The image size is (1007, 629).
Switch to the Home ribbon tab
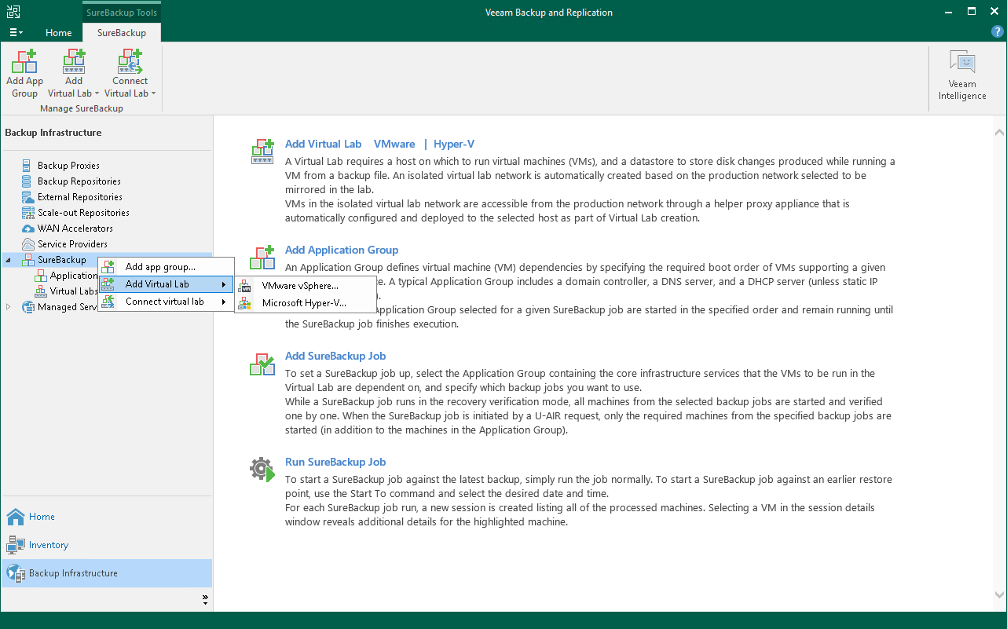click(x=59, y=33)
